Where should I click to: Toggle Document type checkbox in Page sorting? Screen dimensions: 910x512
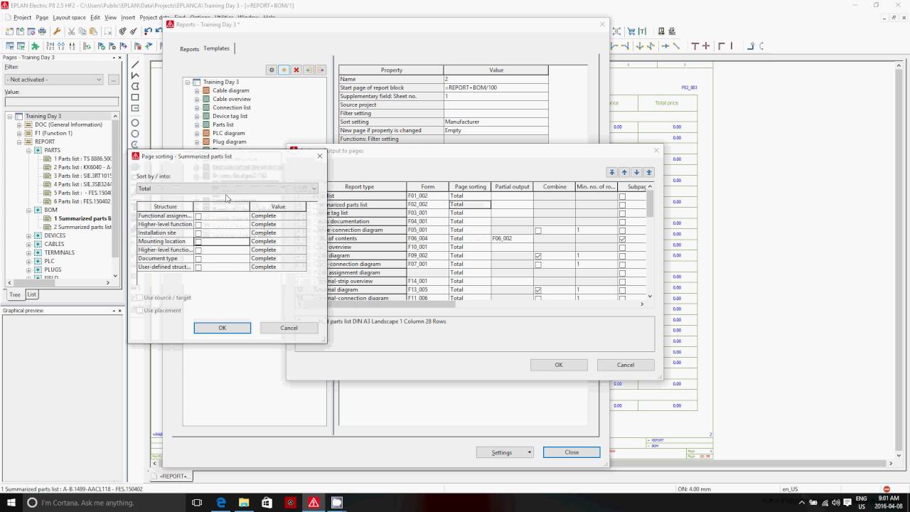(x=198, y=259)
